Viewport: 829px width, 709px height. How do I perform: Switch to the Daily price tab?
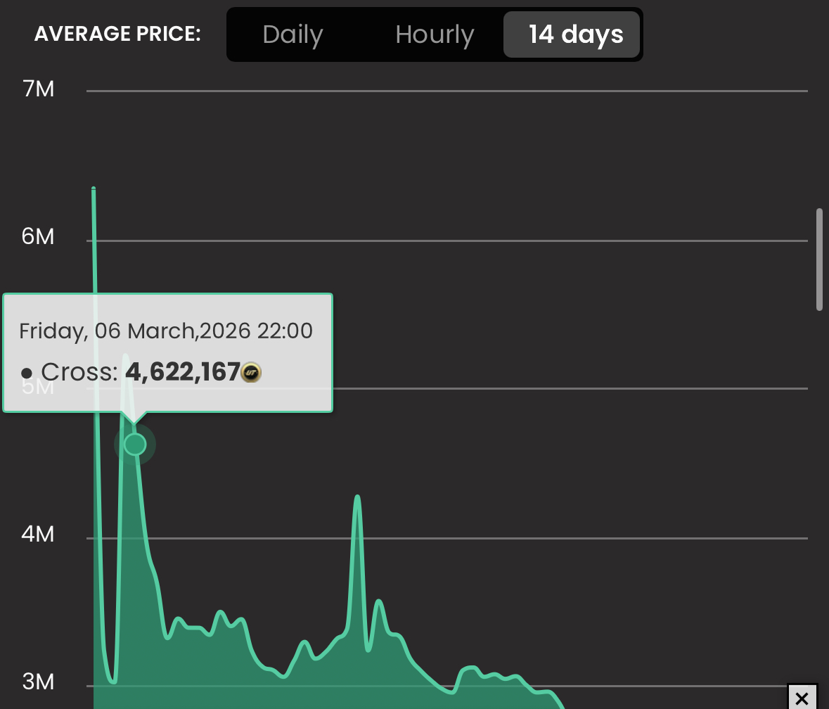coord(293,34)
